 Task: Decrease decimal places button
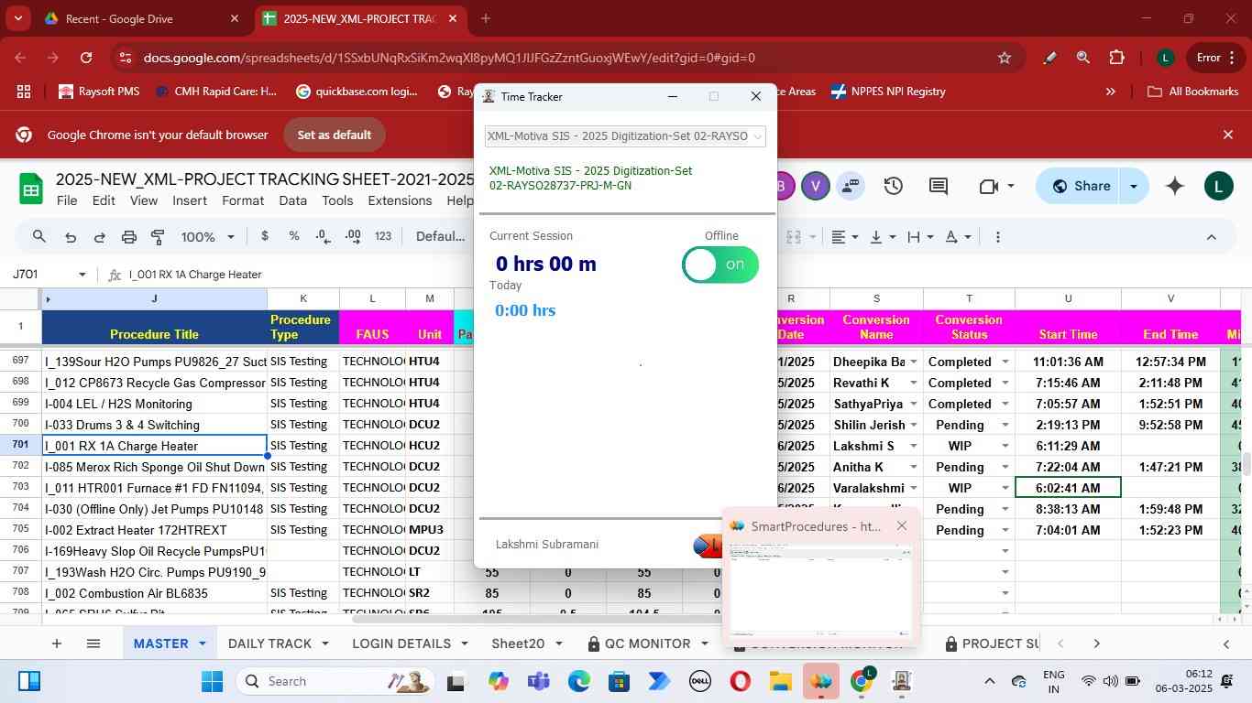tap(324, 236)
